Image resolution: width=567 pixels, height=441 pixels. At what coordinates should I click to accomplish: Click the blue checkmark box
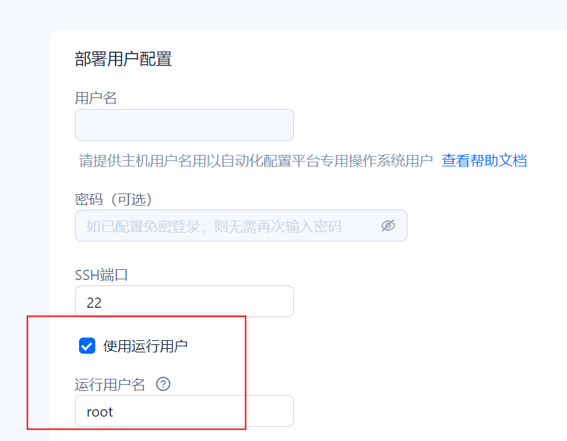(87, 346)
